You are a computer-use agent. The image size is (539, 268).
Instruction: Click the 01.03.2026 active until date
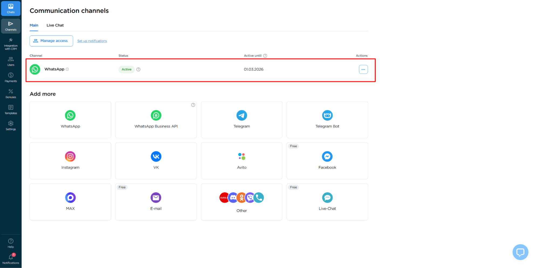point(253,69)
